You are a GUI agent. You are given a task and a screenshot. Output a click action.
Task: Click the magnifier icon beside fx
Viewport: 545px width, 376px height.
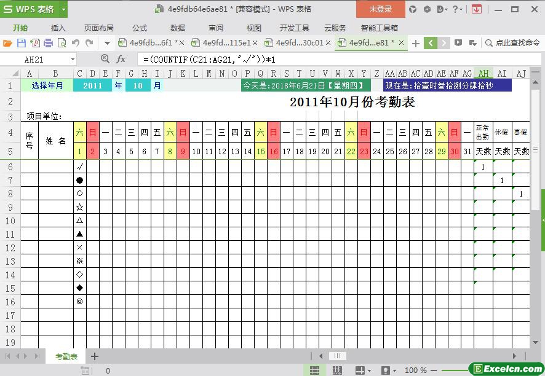point(105,59)
